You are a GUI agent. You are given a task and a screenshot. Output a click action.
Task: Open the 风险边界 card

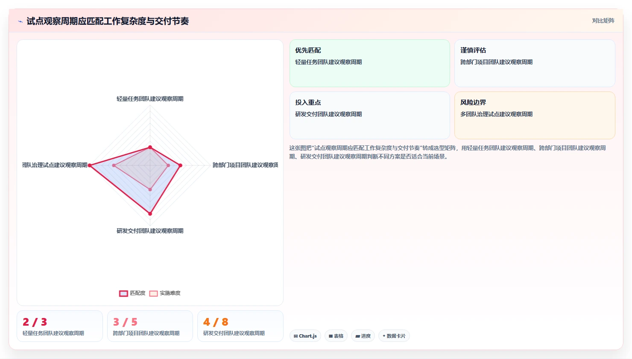pos(535,115)
